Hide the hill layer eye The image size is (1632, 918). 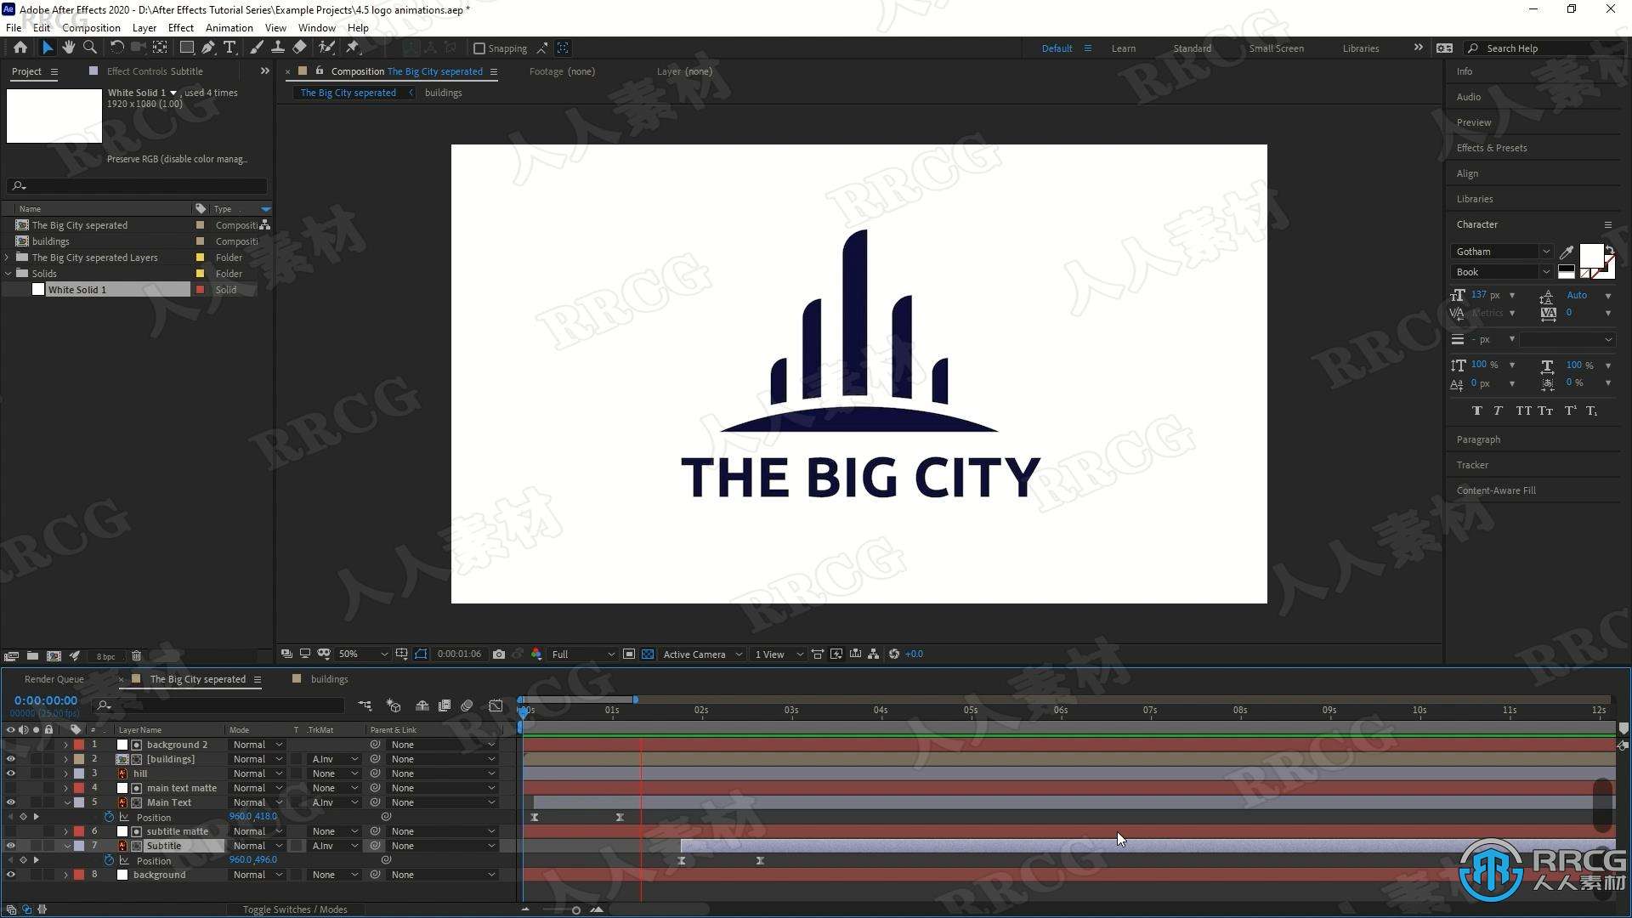coord(10,773)
